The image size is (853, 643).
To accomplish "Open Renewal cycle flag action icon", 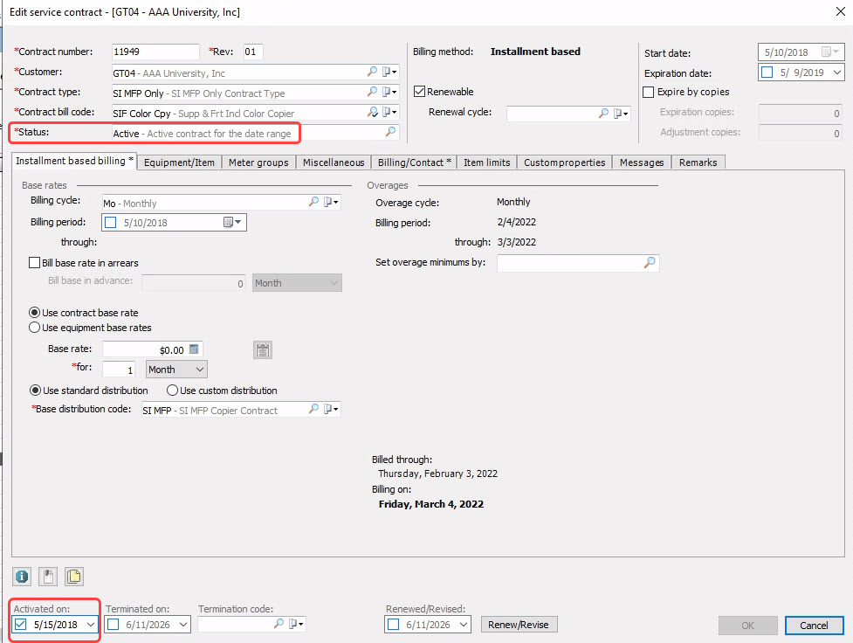I will (x=621, y=114).
